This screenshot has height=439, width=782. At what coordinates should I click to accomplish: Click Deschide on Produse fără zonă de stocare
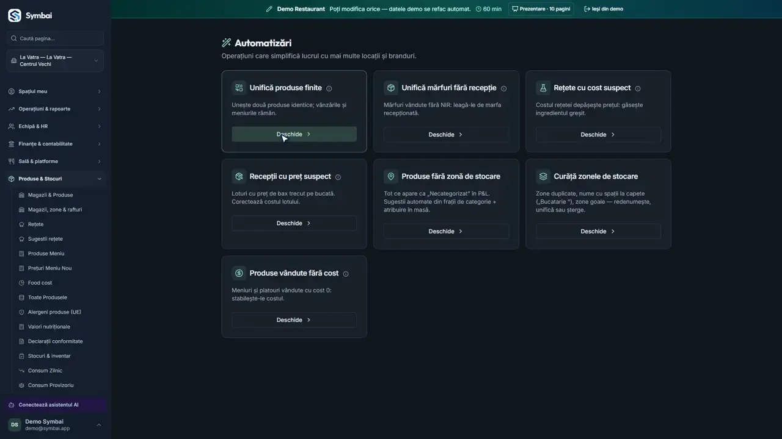pyautogui.click(x=446, y=231)
